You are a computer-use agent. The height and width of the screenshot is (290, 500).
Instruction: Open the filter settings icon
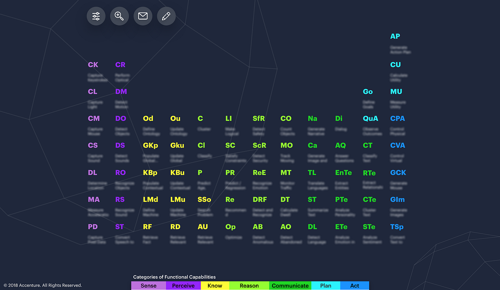(96, 16)
